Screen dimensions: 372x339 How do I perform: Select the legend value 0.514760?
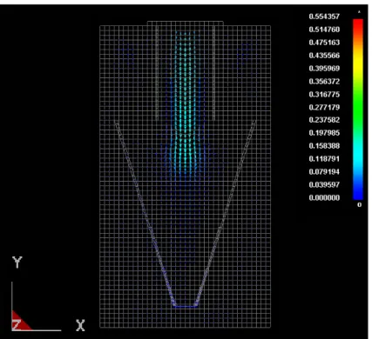click(324, 30)
